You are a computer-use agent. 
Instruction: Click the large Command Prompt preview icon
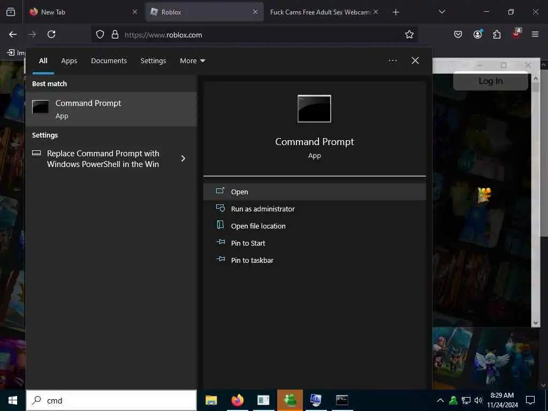pos(314,109)
